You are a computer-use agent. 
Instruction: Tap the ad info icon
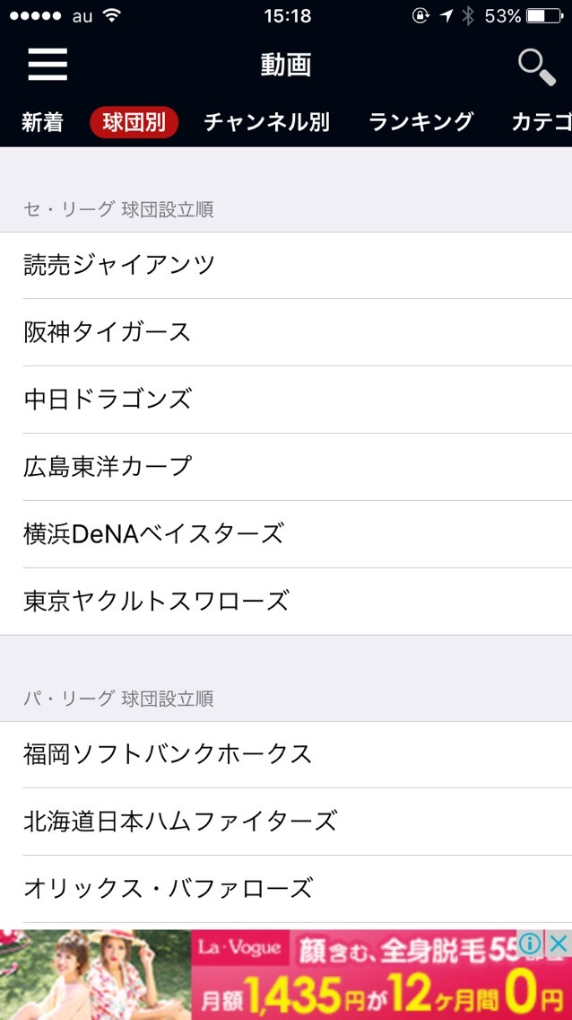[531, 943]
